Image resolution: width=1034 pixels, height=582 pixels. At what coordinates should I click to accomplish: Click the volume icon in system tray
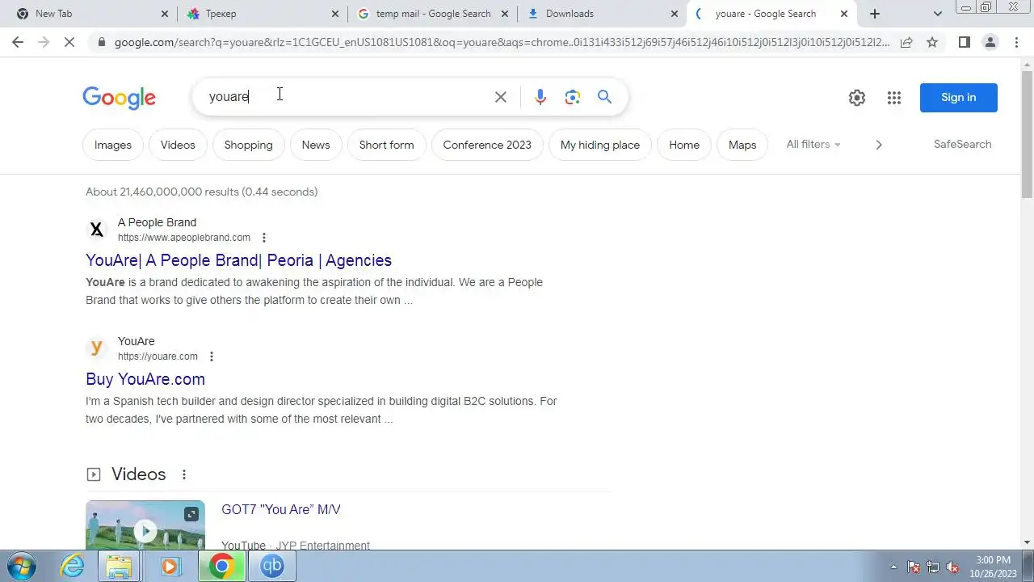click(x=952, y=567)
